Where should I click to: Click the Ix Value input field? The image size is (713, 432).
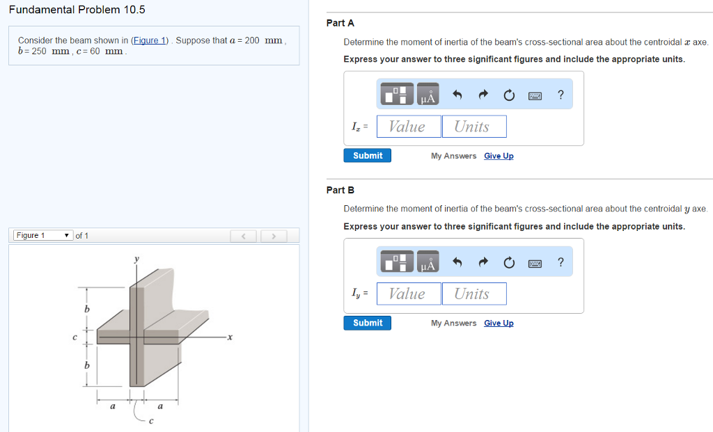[x=409, y=127]
